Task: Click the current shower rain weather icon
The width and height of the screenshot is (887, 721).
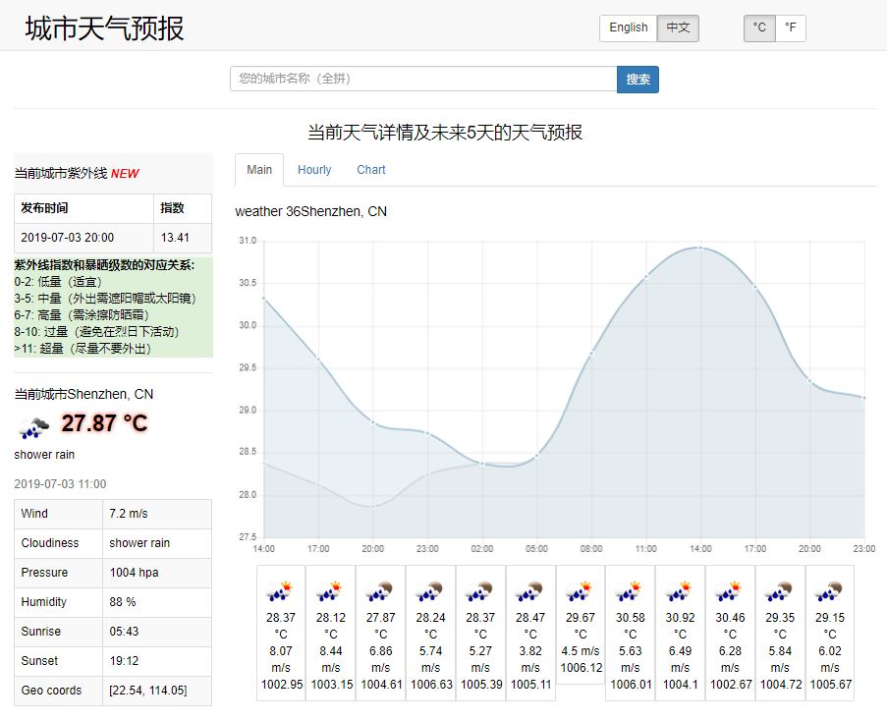Action: tap(33, 426)
